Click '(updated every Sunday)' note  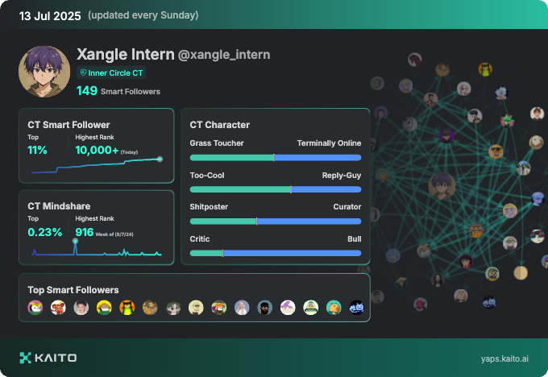pos(143,15)
